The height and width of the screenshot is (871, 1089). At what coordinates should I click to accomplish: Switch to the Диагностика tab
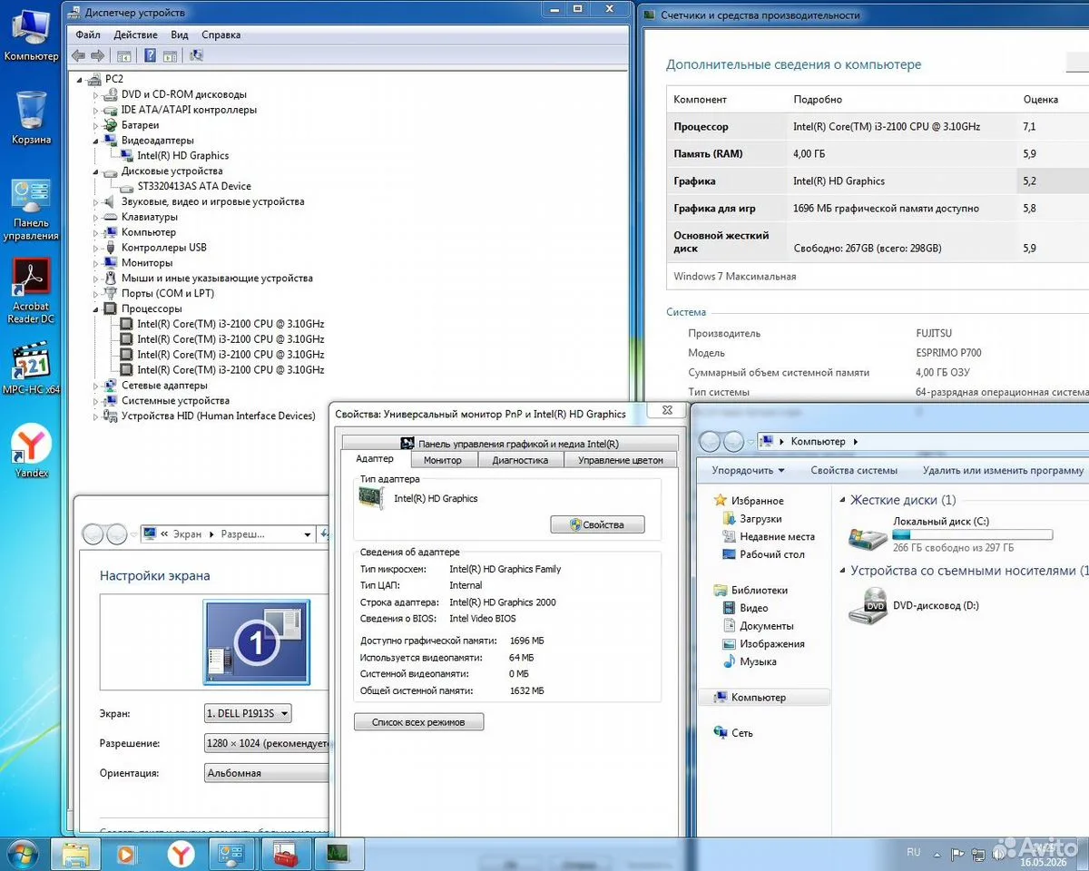click(520, 460)
